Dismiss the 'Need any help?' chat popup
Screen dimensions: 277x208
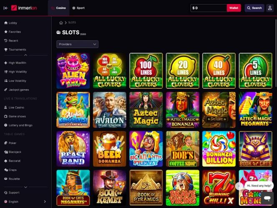pyautogui.click(x=239, y=186)
